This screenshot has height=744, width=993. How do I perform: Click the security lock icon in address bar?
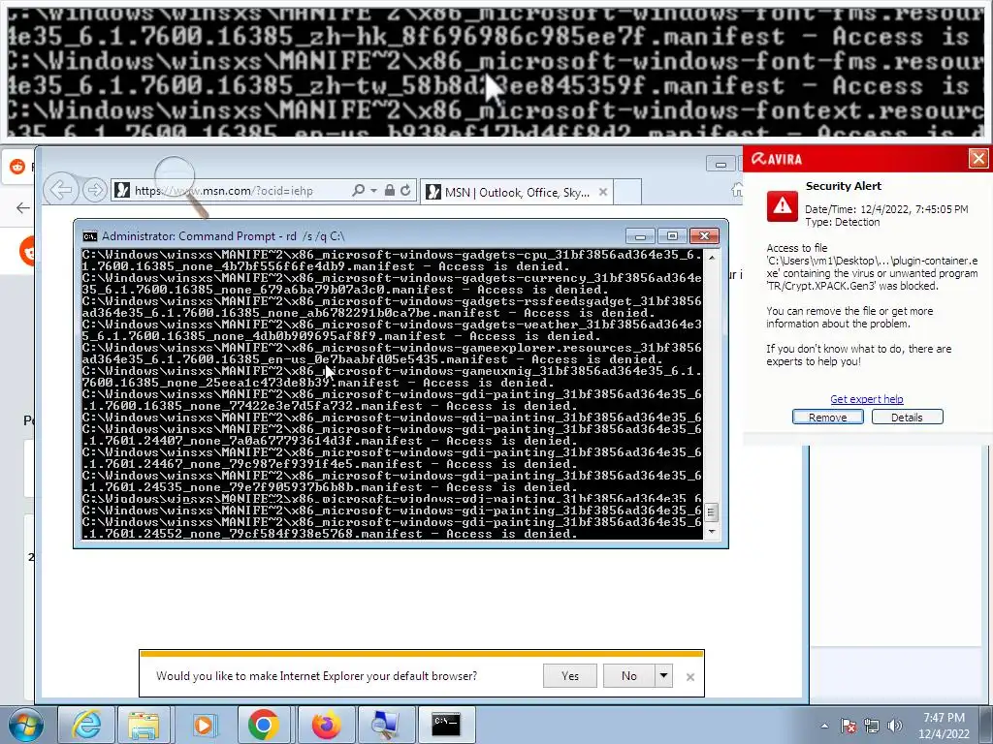point(390,190)
